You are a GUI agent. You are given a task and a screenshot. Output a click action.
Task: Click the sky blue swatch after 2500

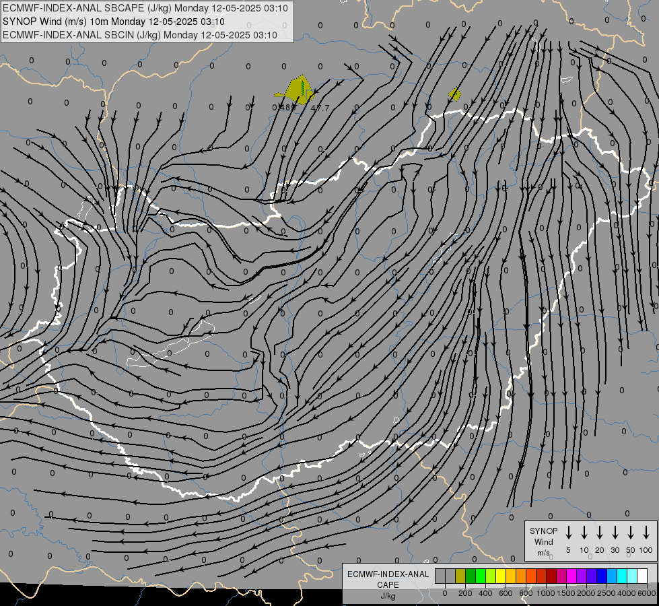click(x=612, y=576)
